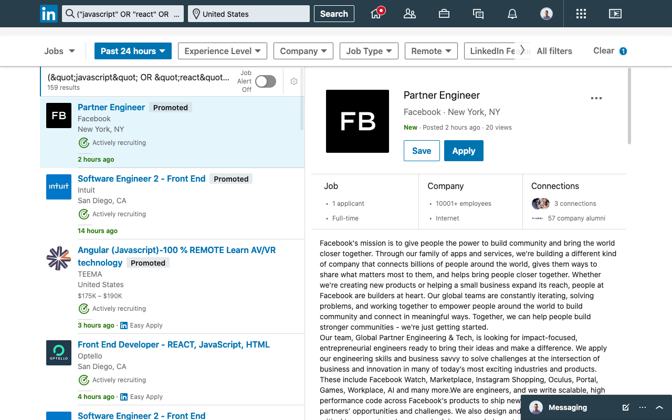Viewport: 672px width, 420px height.
Task: Click the job list scrollbar
Action: 302,100
